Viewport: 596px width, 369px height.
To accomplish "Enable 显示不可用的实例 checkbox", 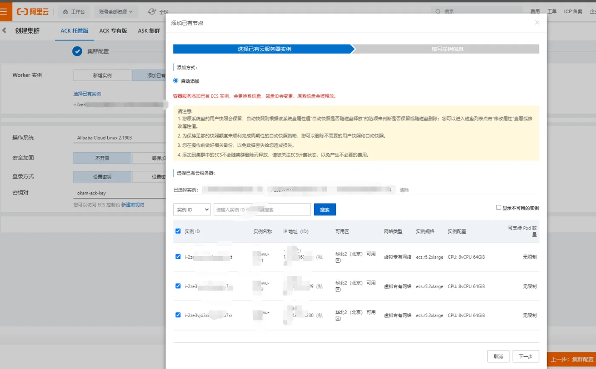I will [499, 208].
